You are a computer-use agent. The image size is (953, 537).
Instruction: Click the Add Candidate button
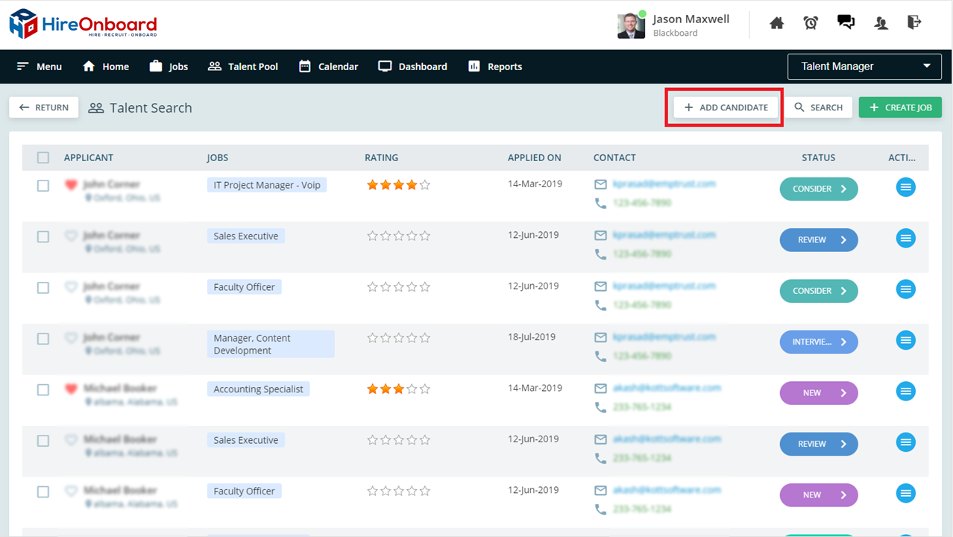(x=726, y=107)
